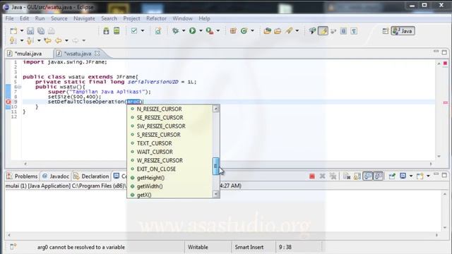Image resolution: width=452 pixels, height=254 pixels.
Task: Select the Java perspective button
Action: pos(403,31)
